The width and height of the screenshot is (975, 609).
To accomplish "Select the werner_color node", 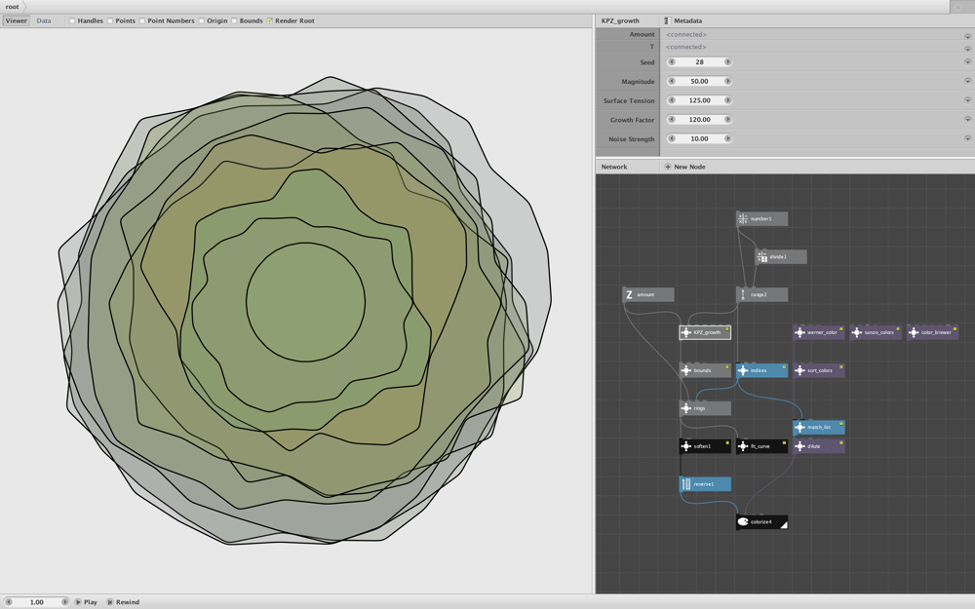I will pos(819,332).
